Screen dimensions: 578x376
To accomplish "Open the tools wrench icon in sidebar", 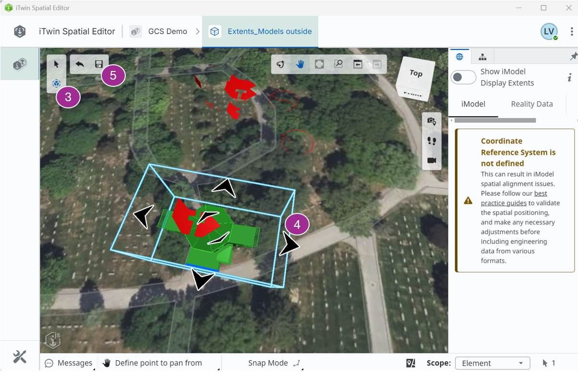I will click(x=20, y=356).
